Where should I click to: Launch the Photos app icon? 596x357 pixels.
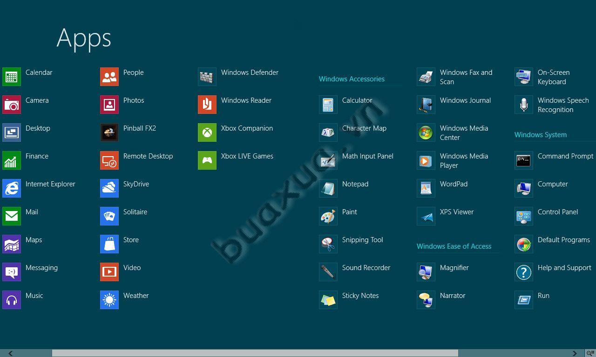pyautogui.click(x=109, y=105)
